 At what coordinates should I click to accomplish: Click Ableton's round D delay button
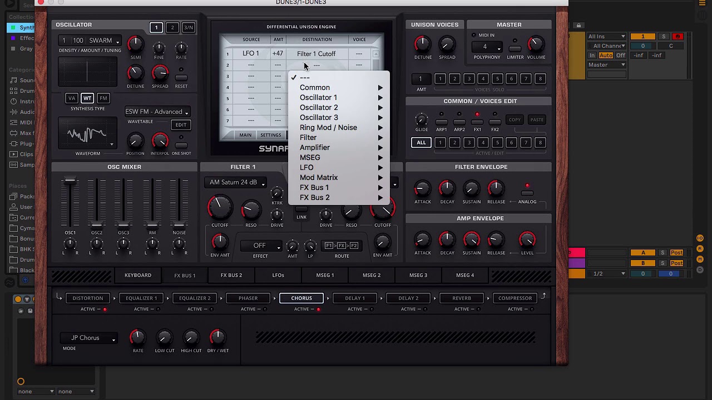[x=700, y=270]
